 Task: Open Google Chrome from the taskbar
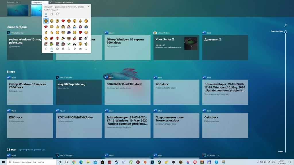74,162
